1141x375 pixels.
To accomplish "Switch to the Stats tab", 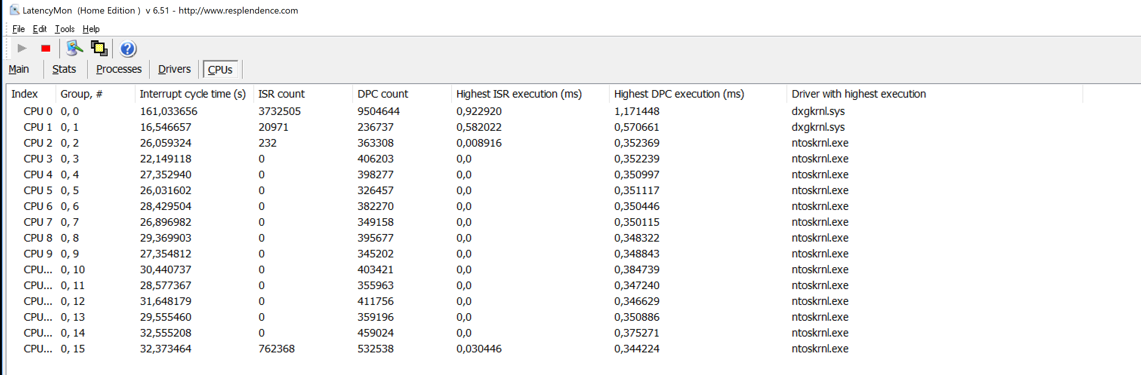I will point(64,69).
